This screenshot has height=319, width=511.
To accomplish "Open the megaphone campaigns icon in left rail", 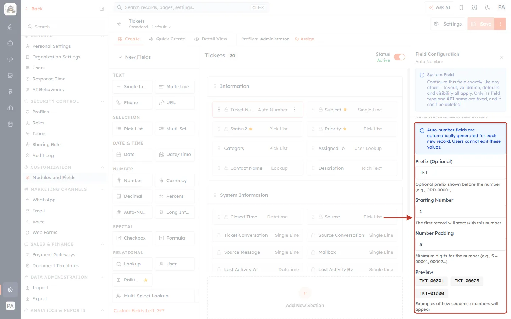I will (x=10, y=59).
